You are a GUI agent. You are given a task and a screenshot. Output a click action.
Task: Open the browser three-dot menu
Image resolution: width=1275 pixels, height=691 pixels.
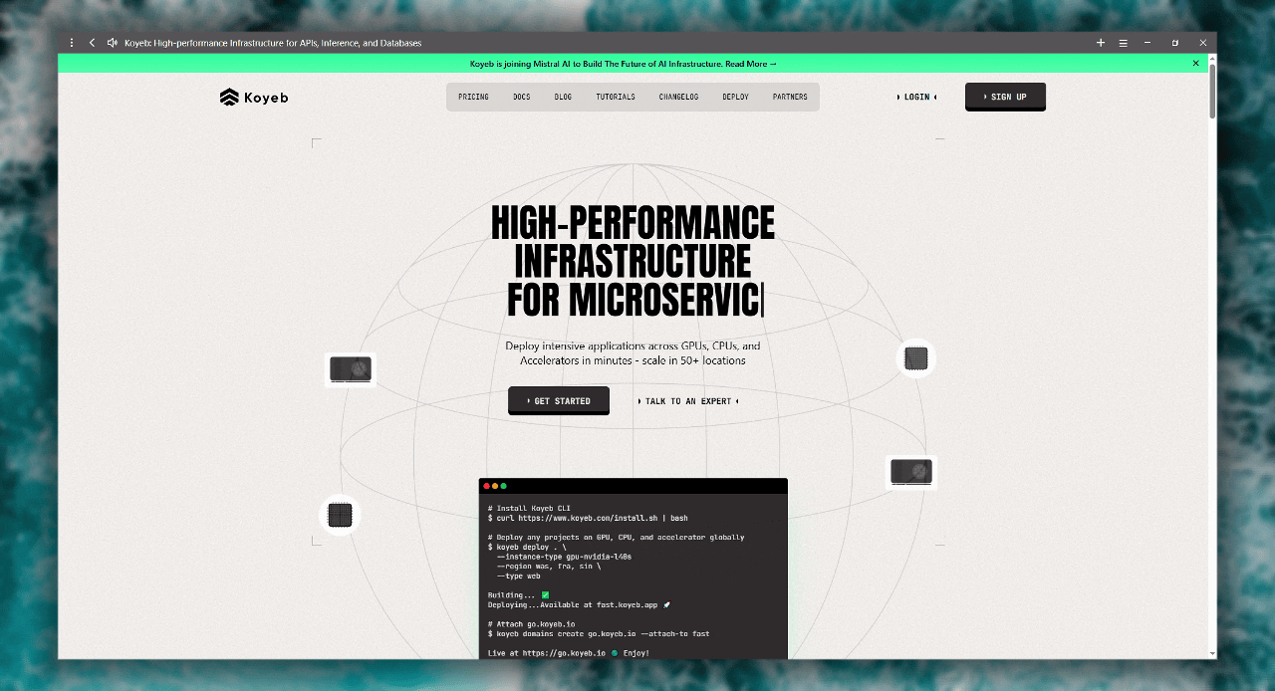point(72,43)
